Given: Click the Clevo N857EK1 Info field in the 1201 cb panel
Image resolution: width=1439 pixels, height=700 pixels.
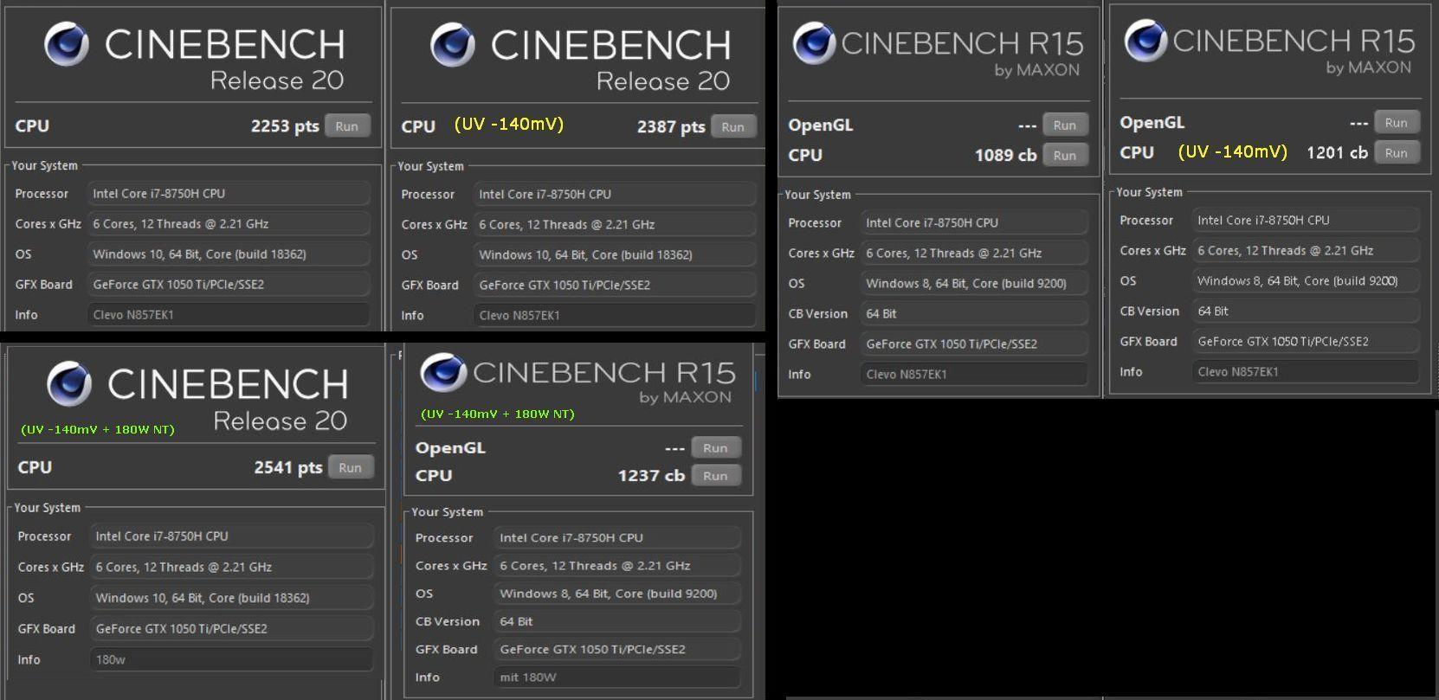Looking at the screenshot, I should (x=1305, y=372).
